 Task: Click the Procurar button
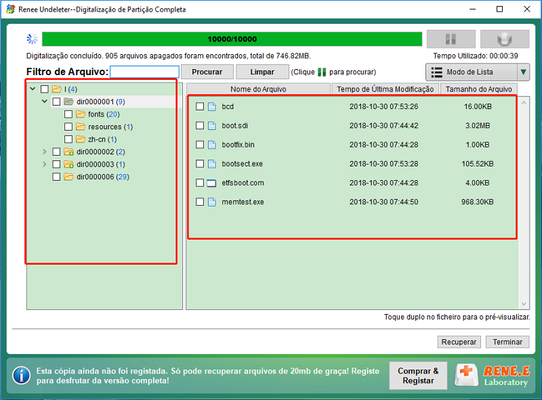click(x=207, y=72)
